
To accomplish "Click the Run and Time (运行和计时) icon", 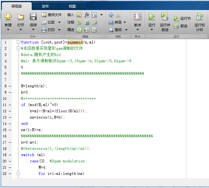I will 199,16.
